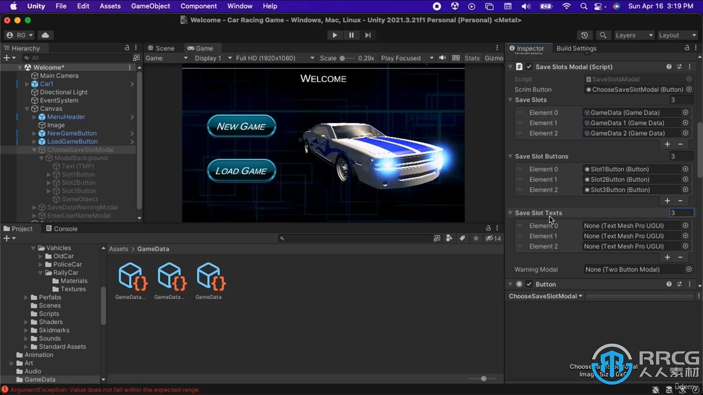
Task: Open object picker for Warning Modal field
Action: tap(689, 269)
